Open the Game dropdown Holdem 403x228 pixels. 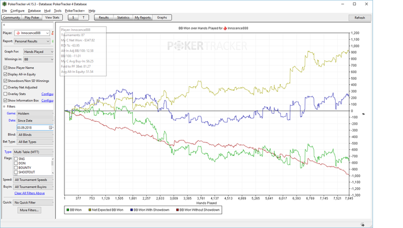point(35,113)
